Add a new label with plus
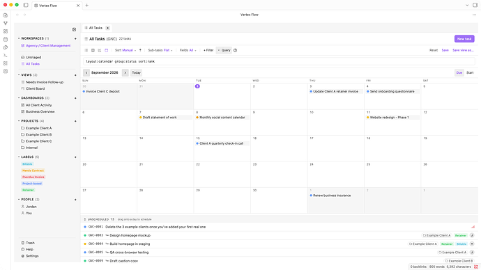The image size is (481, 270). coord(75,157)
